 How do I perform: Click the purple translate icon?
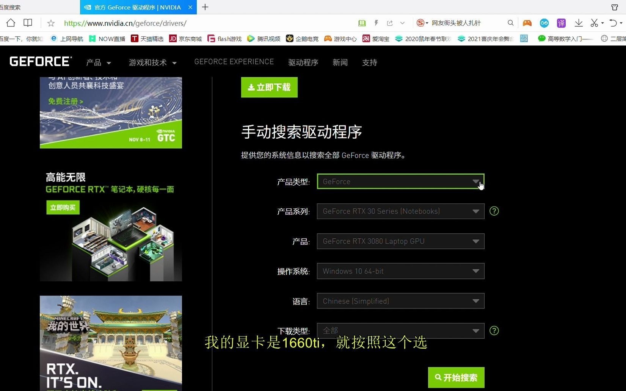tap(561, 23)
